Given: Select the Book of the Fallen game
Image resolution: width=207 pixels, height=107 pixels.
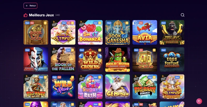Looking at the screenshot, I should [63, 60].
